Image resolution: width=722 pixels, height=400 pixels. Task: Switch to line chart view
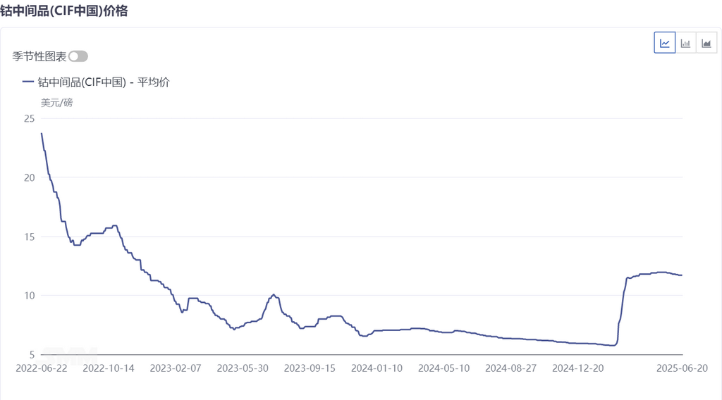[x=665, y=43]
